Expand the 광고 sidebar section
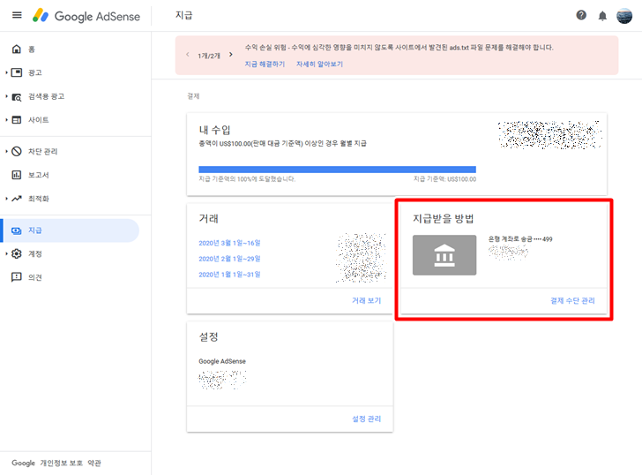Image resolution: width=642 pixels, height=475 pixels. [6, 72]
